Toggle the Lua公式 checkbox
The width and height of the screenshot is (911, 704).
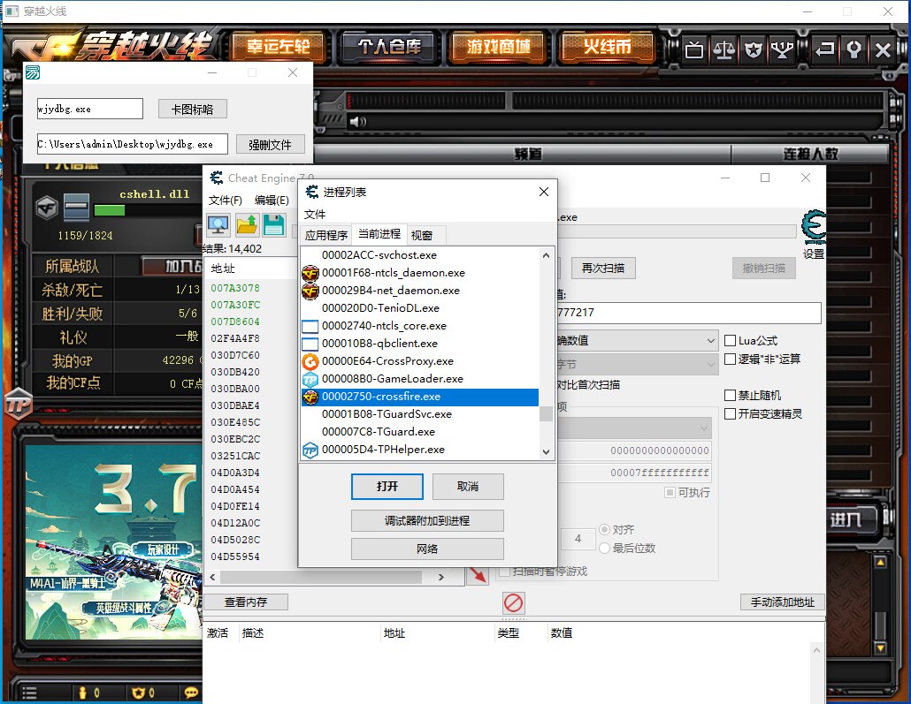click(731, 341)
